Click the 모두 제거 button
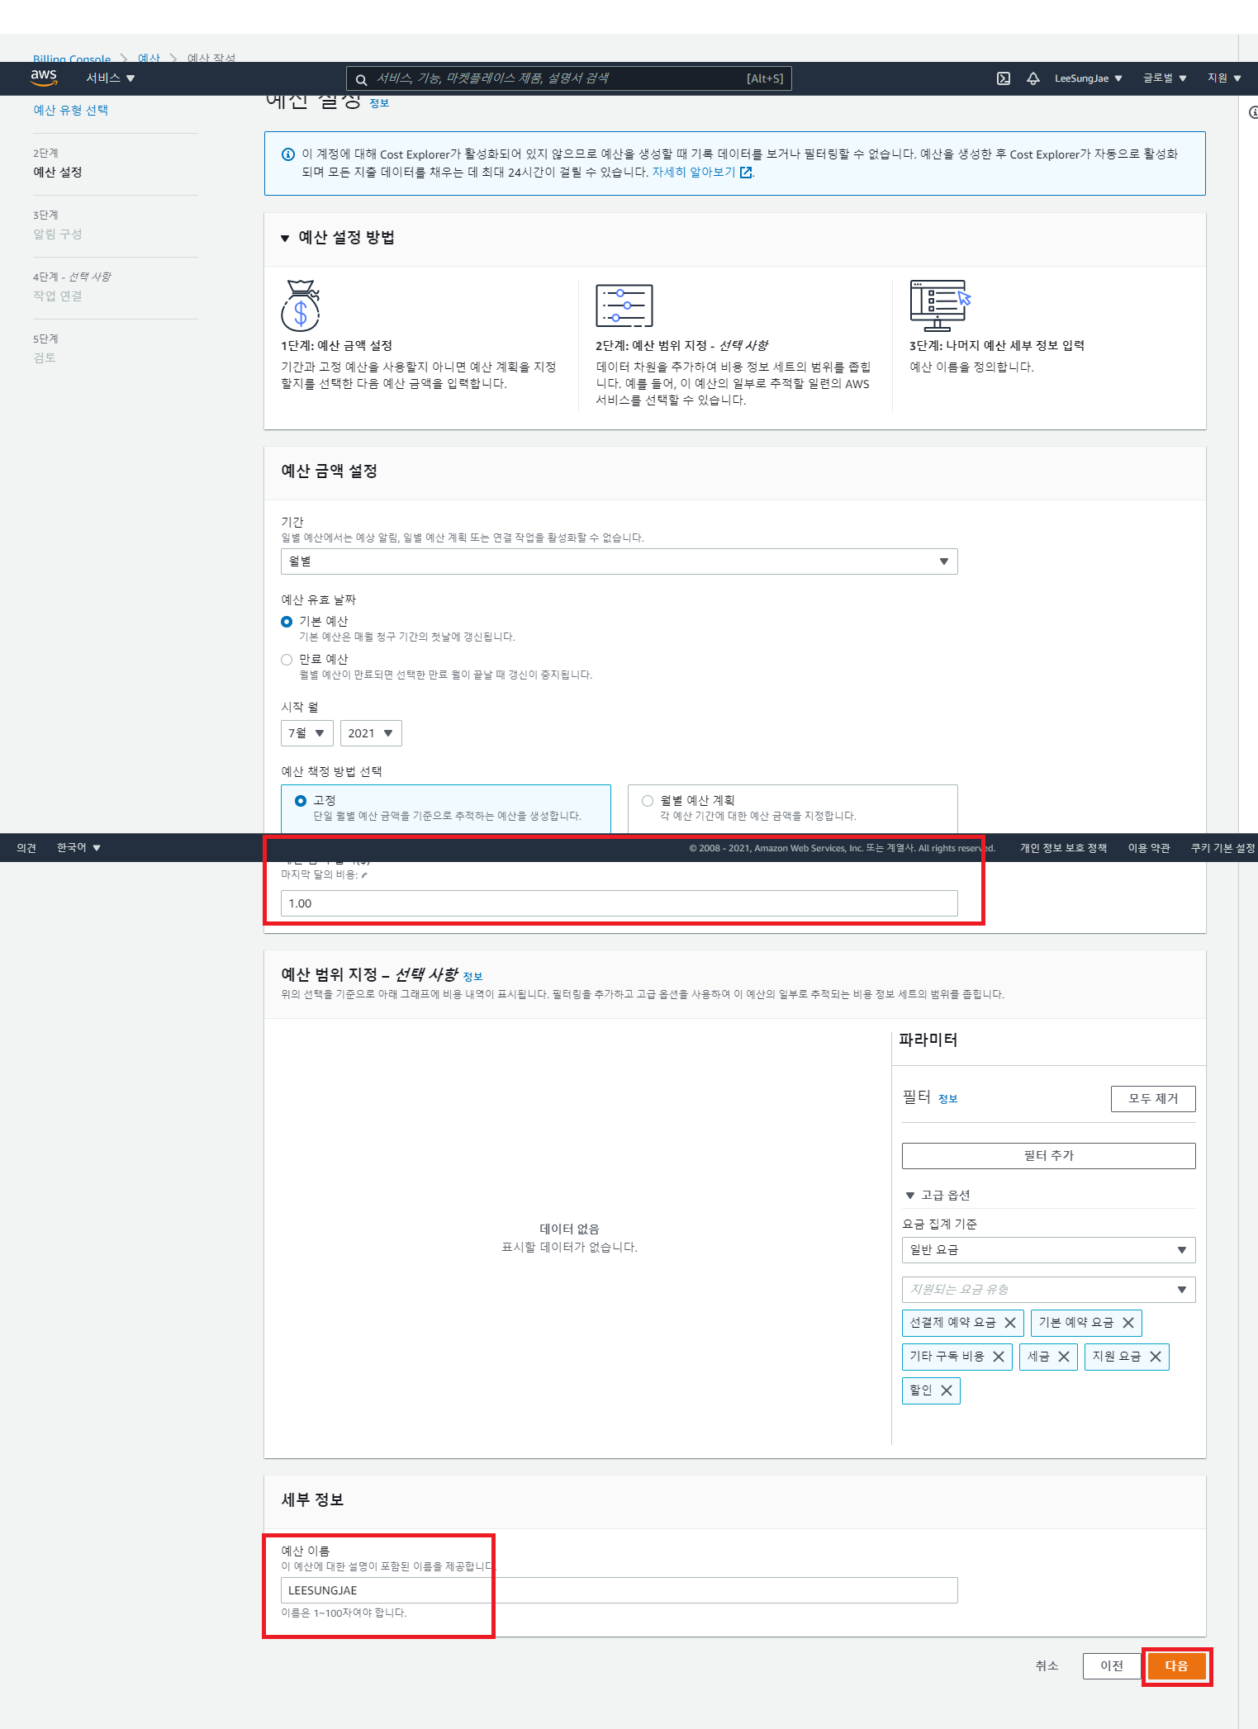 1153,1099
